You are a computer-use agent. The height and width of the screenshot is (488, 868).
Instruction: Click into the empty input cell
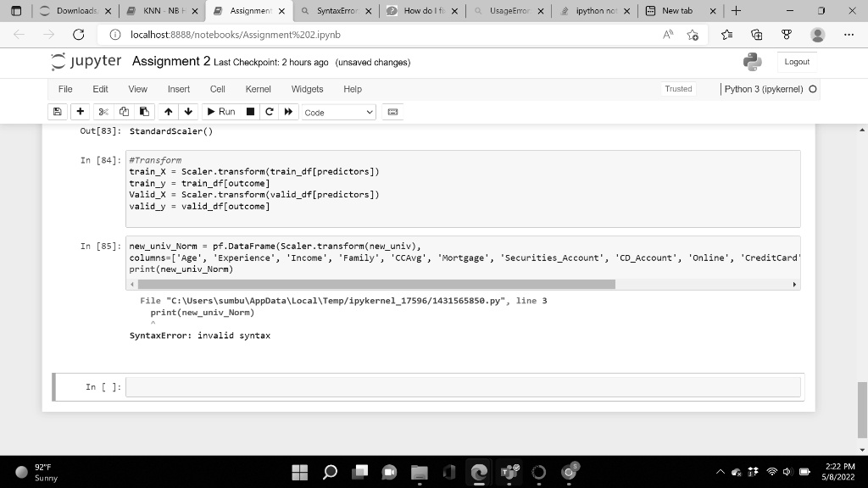tap(462, 387)
